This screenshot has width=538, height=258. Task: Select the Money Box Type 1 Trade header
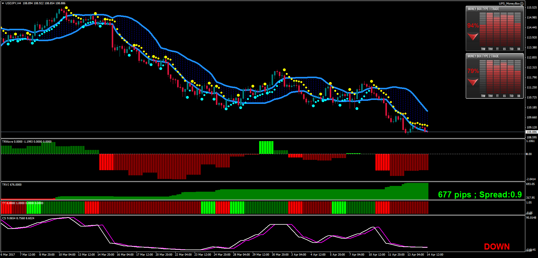pyautogui.click(x=483, y=9)
